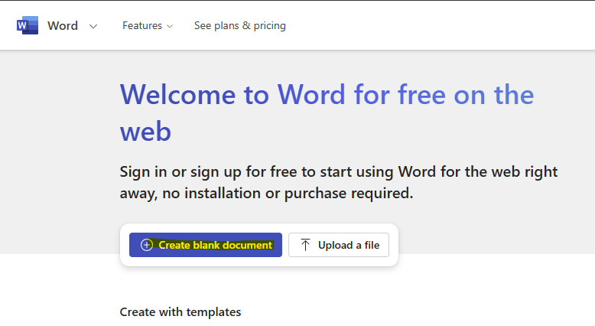Expand the chevron beside the Word brand name
595x326 pixels.
pyautogui.click(x=93, y=26)
